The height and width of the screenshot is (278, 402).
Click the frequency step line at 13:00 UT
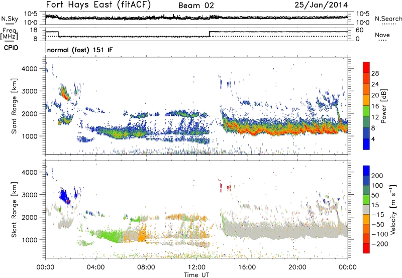coord(210,34)
